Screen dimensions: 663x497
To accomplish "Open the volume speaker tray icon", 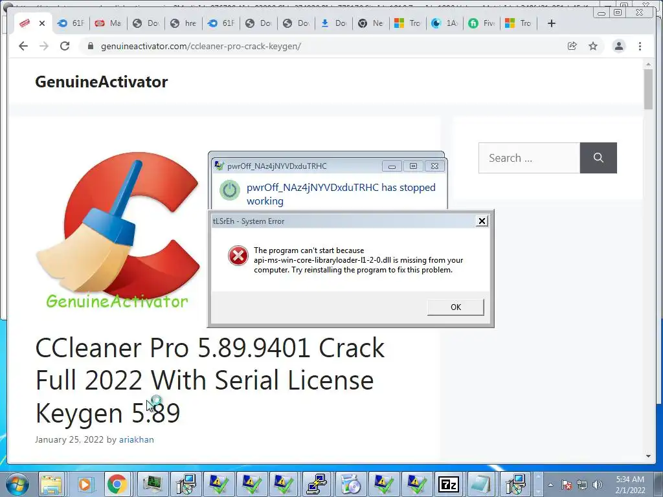I will click(598, 485).
